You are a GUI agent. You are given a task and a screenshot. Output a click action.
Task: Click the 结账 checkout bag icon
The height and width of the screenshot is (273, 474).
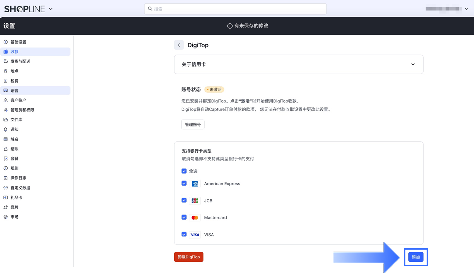[x=6, y=149]
